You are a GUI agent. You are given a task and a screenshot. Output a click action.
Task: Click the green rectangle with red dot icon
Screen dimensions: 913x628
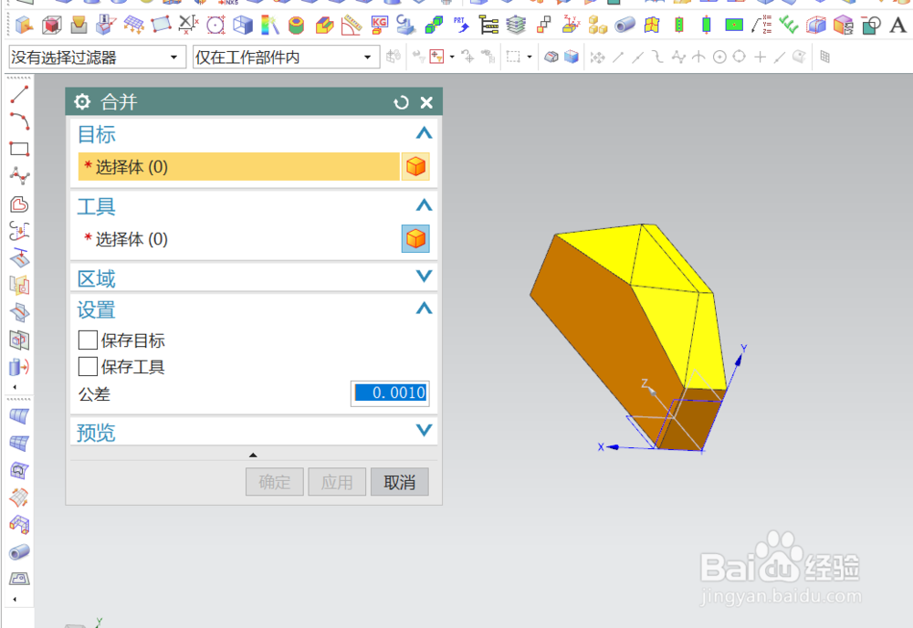[734, 25]
